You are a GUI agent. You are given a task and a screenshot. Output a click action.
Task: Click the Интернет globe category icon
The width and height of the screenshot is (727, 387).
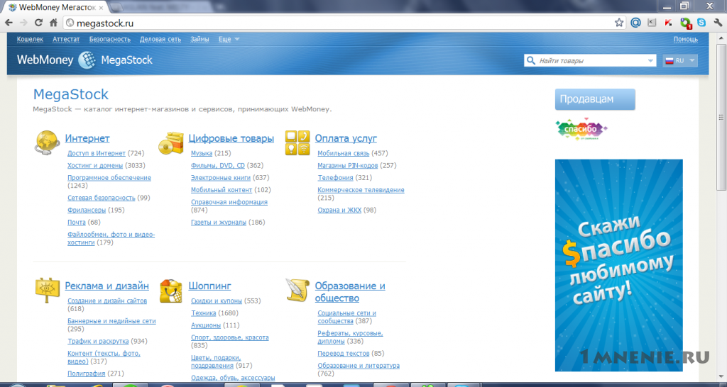(x=48, y=142)
